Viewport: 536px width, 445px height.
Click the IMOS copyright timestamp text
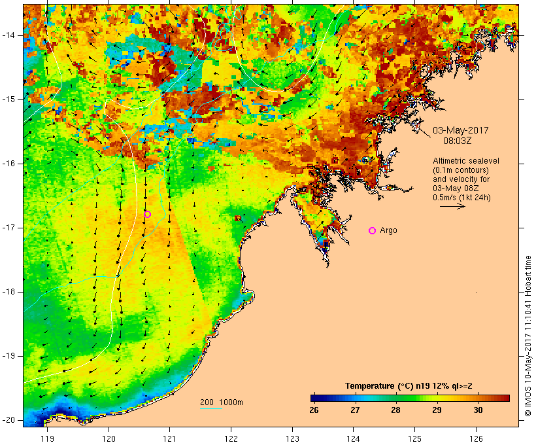point(528,336)
